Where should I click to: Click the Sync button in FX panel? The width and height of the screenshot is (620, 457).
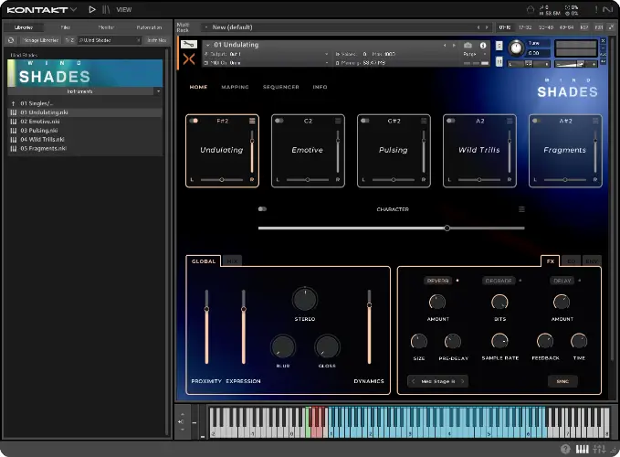562,381
